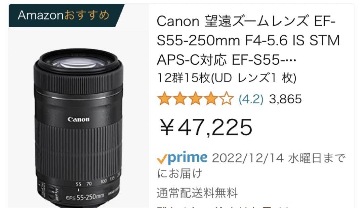Click the Canon logo on the lens

78,119
